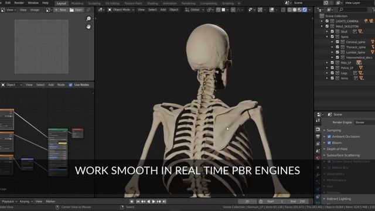Disable the Ambient Occlusion checkbox

(329, 137)
